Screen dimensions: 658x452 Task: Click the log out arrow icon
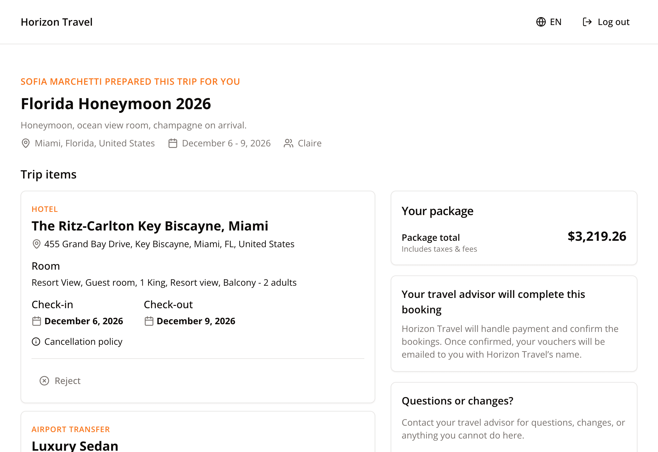(587, 22)
